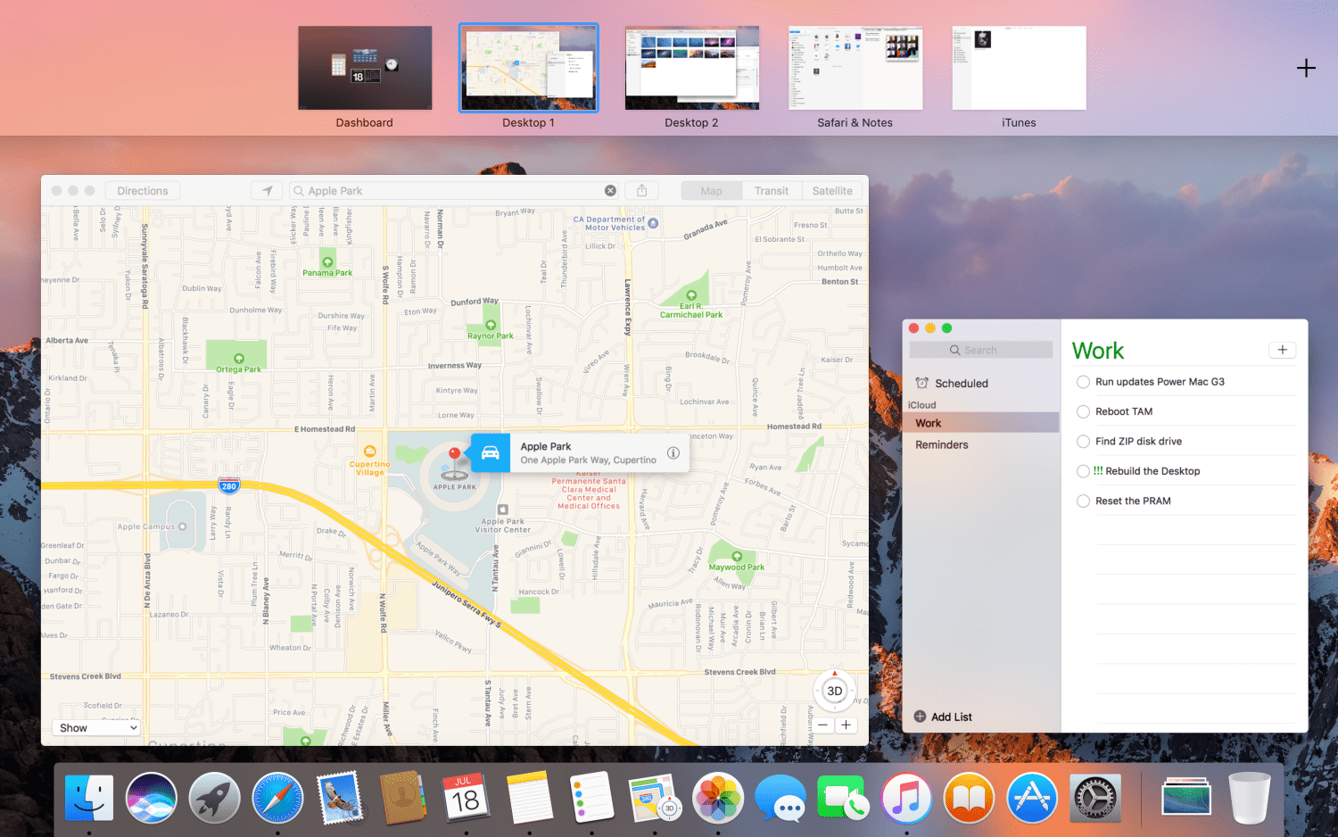Toggle the 3D map view button
The height and width of the screenshot is (837, 1338).
834,691
